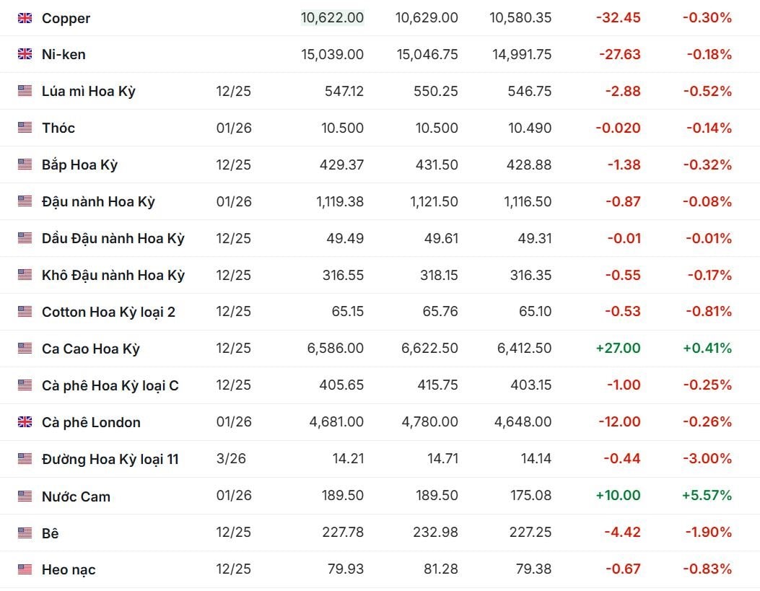
Task: Open Cotton Hoa Kỳ loại 2 link
Action: coord(108,312)
